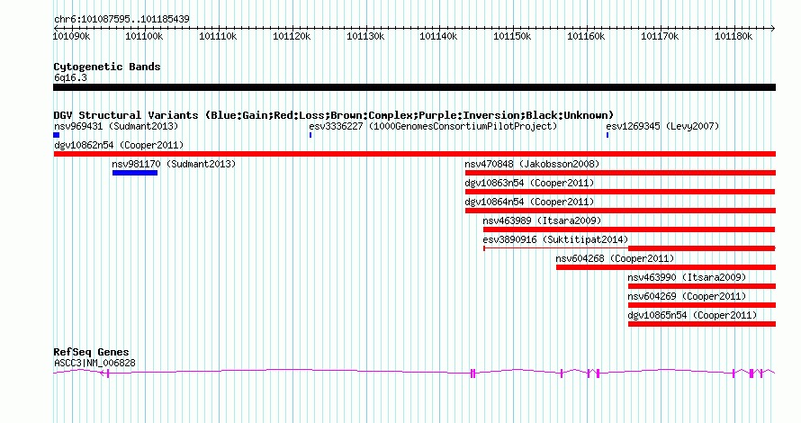Select the dgv10864n54 red loss bar
Screen dimensions: 801x423
(621, 211)
